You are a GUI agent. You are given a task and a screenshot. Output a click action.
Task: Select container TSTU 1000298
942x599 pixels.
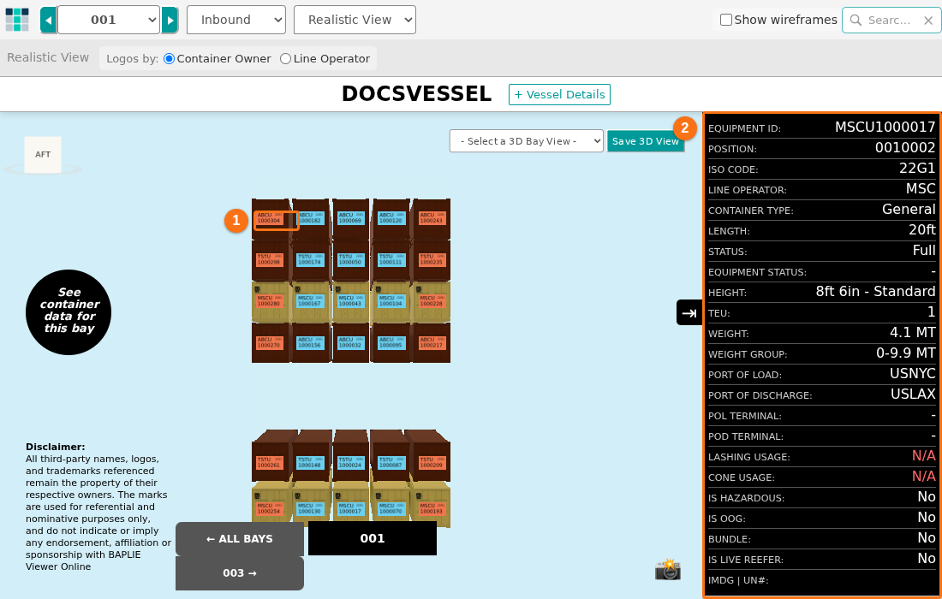[x=270, y=259]
